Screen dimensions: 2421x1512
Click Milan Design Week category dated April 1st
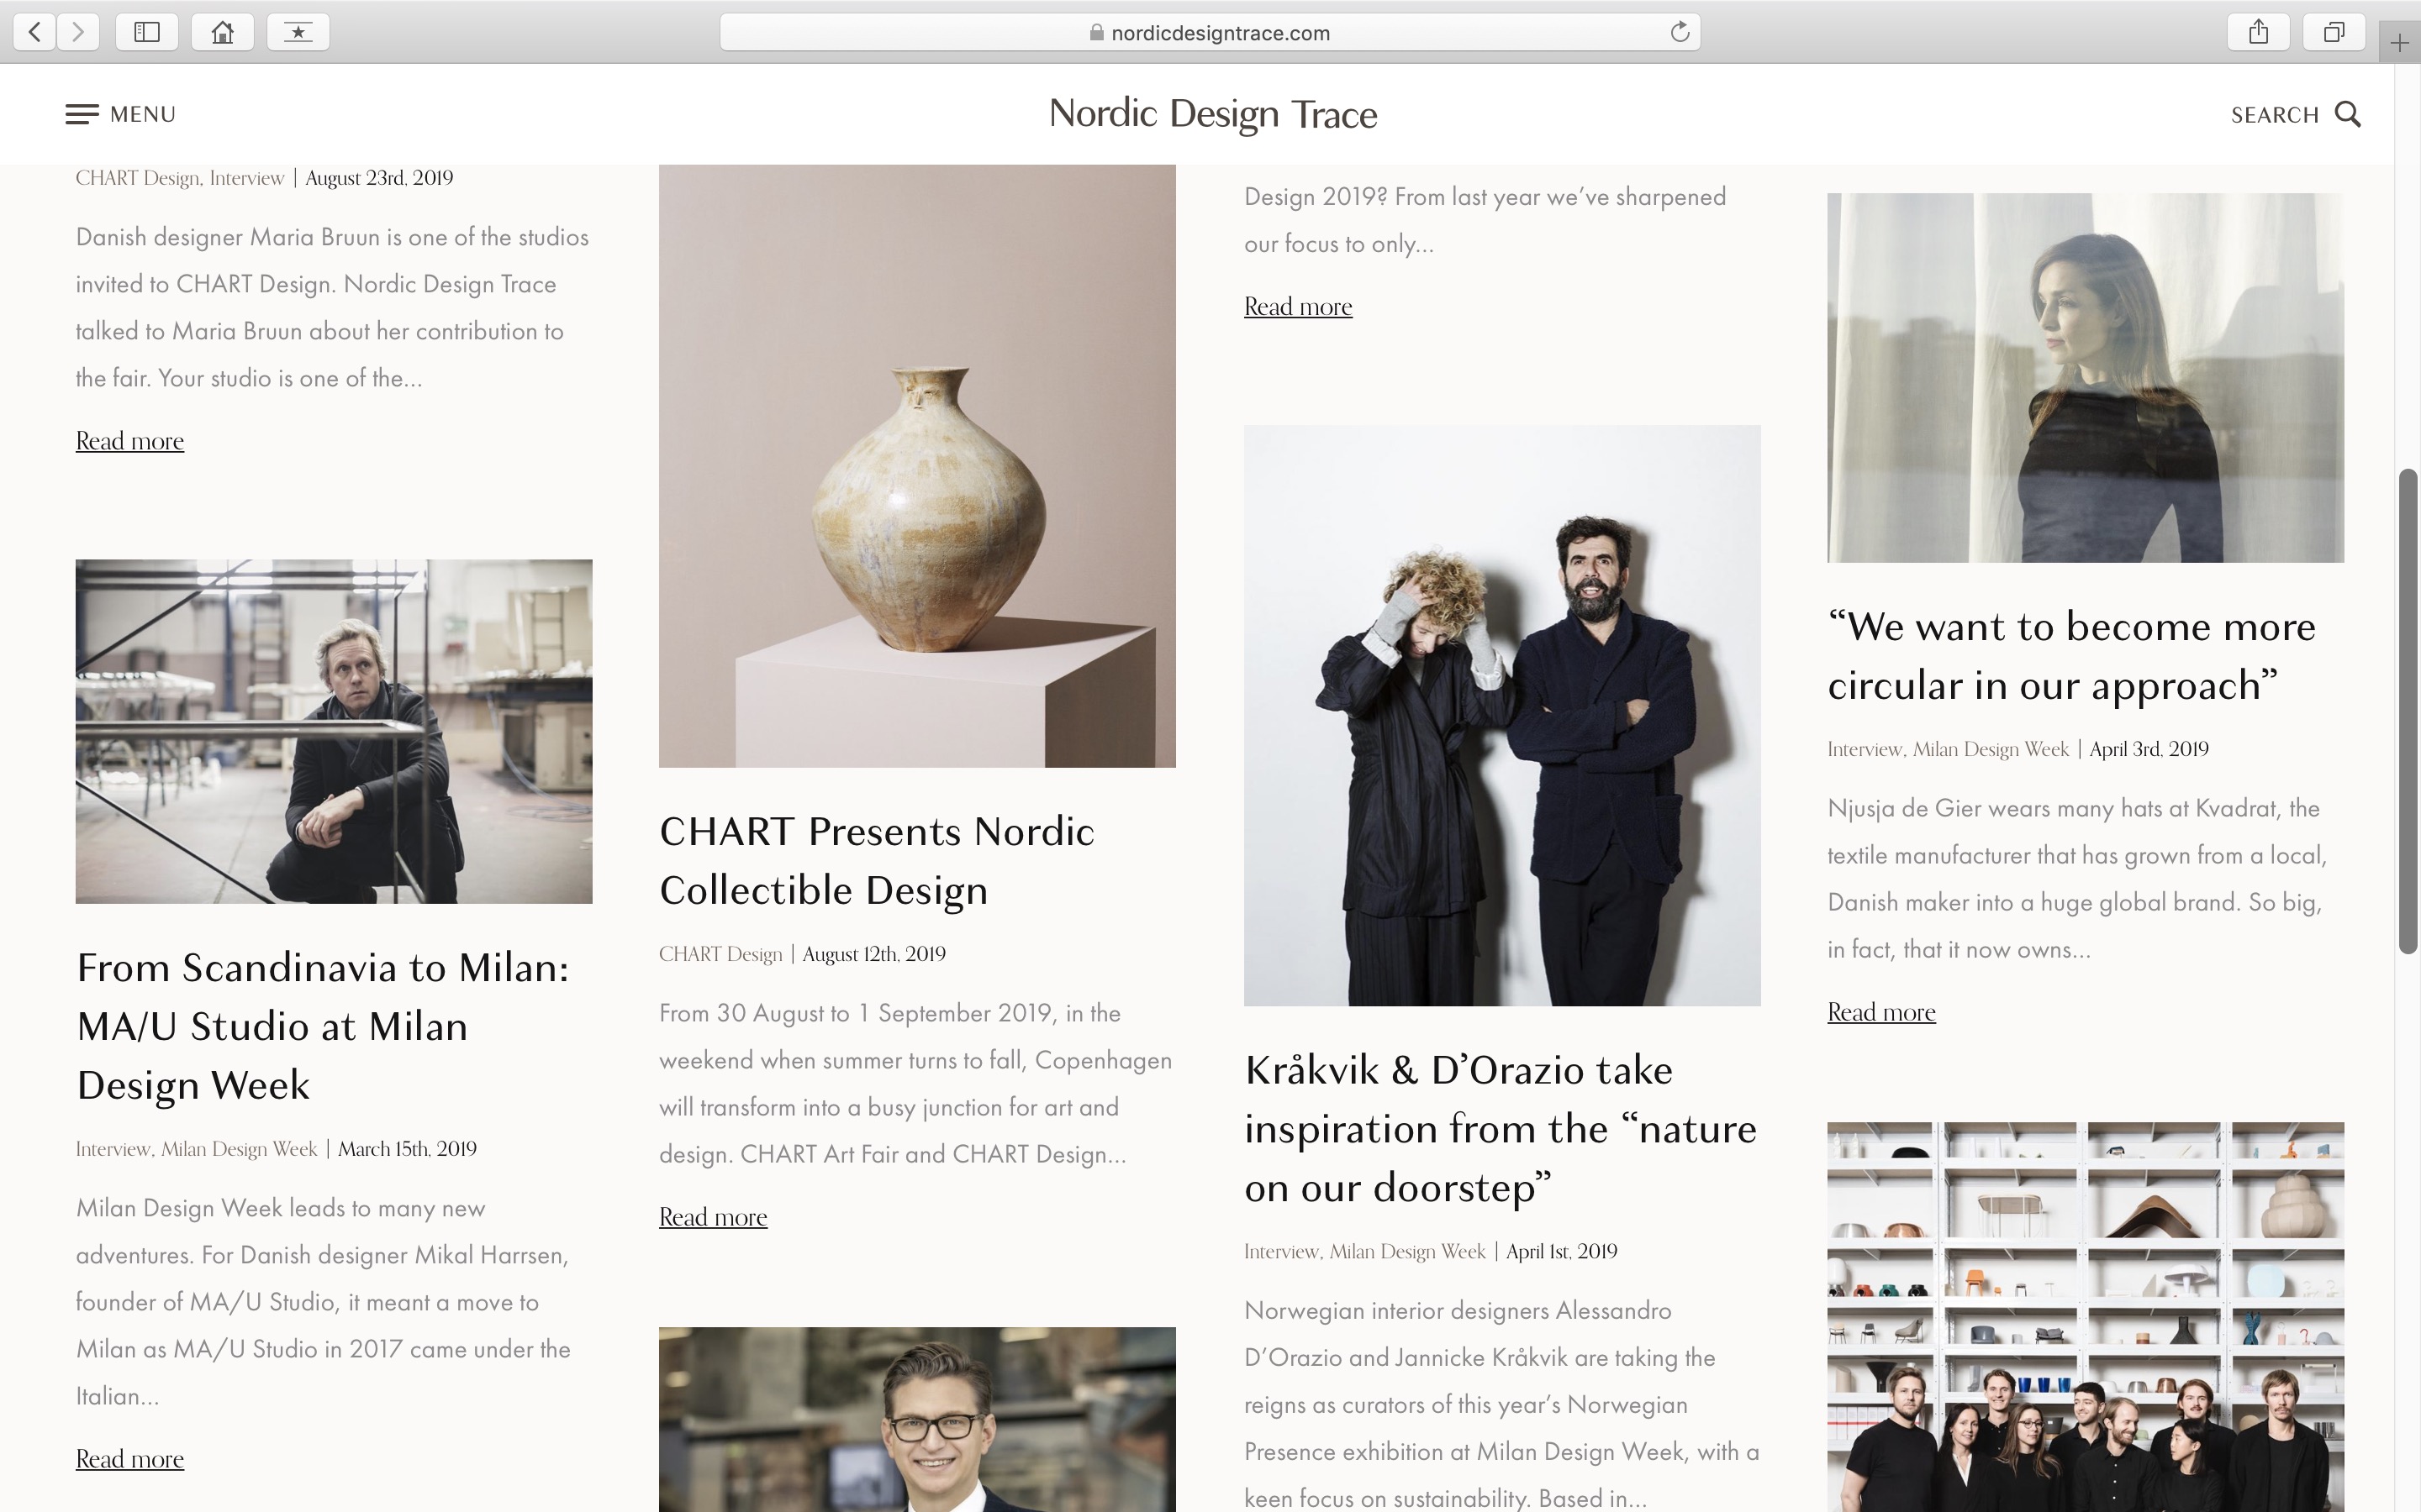1407,1251
